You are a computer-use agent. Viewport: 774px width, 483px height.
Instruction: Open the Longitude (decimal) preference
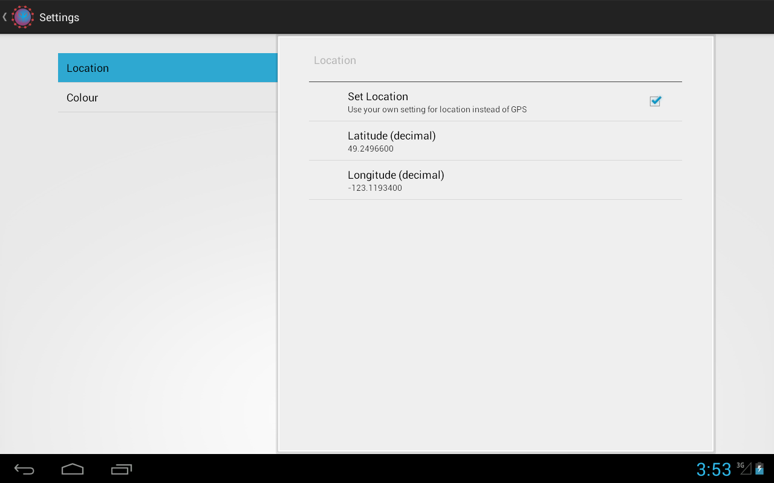click(495, 180)
